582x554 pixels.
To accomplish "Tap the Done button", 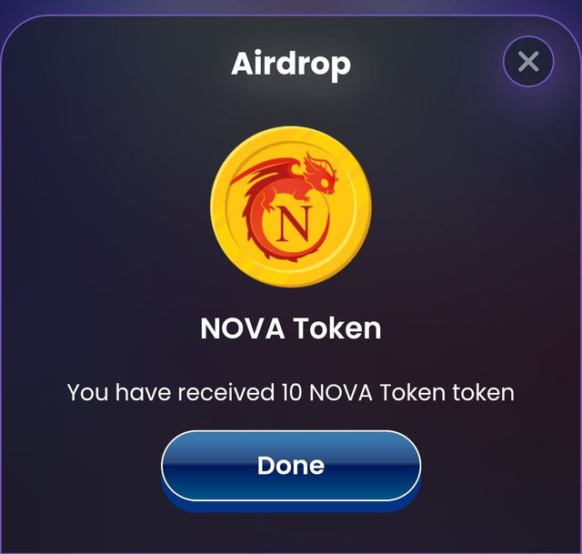I will [291, 466].
